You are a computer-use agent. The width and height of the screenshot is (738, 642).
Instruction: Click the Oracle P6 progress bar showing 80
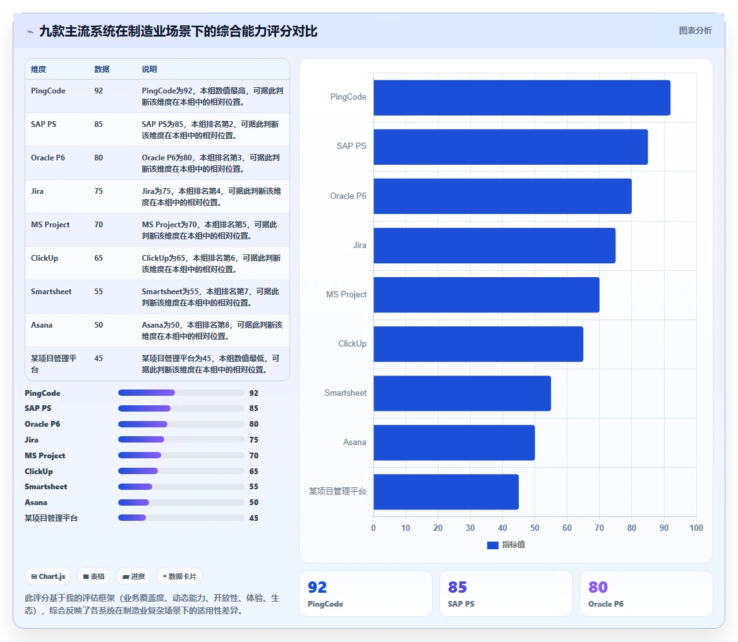pyautogui.click(x=181, y=424)
